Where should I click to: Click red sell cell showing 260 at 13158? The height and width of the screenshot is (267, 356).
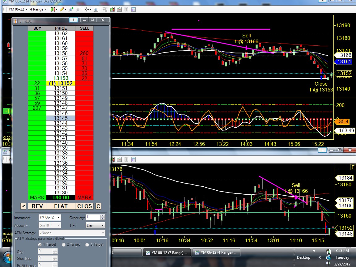click(x=84, y=53)
